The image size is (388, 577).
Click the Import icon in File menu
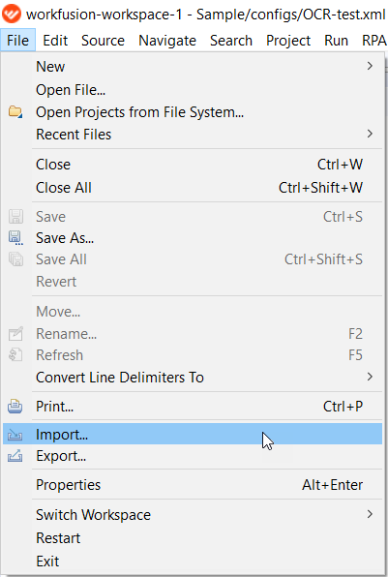coord(15,435)
